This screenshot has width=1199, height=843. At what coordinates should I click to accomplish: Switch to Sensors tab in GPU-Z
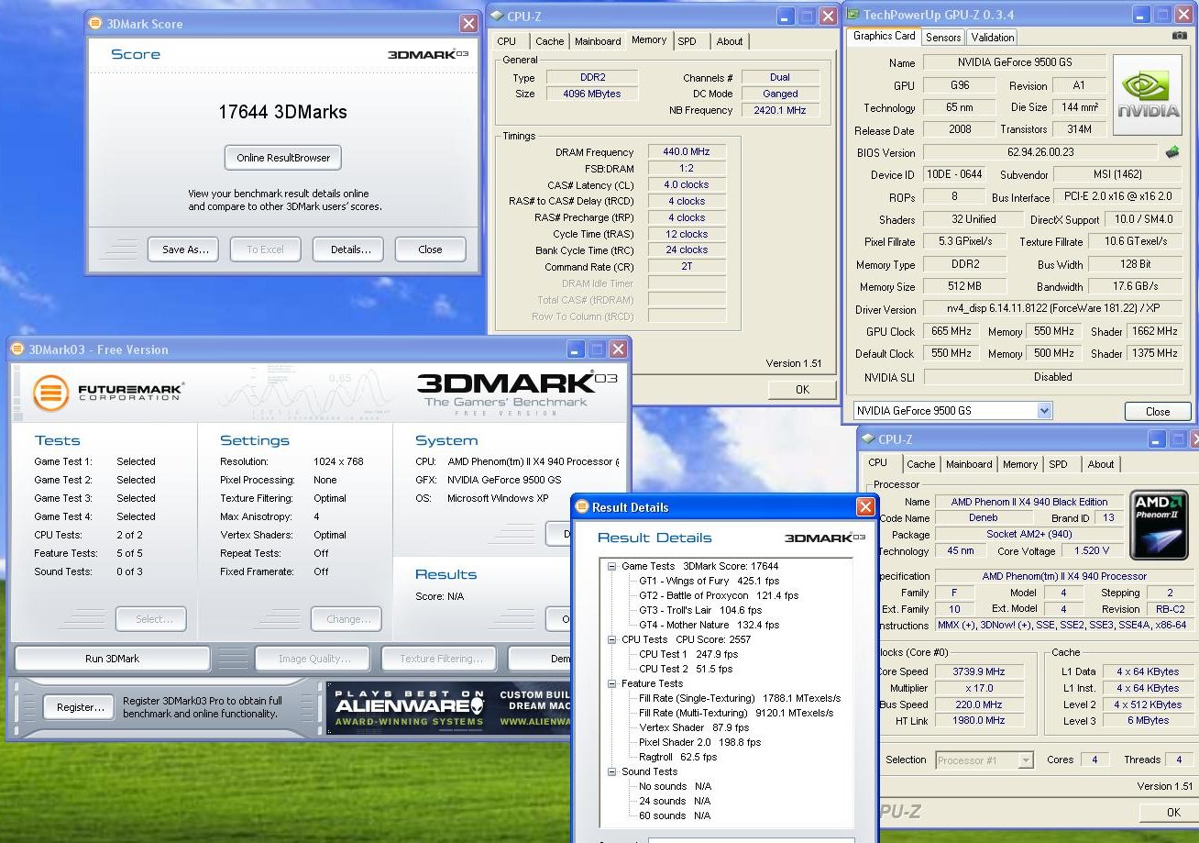tap(943, 38)
